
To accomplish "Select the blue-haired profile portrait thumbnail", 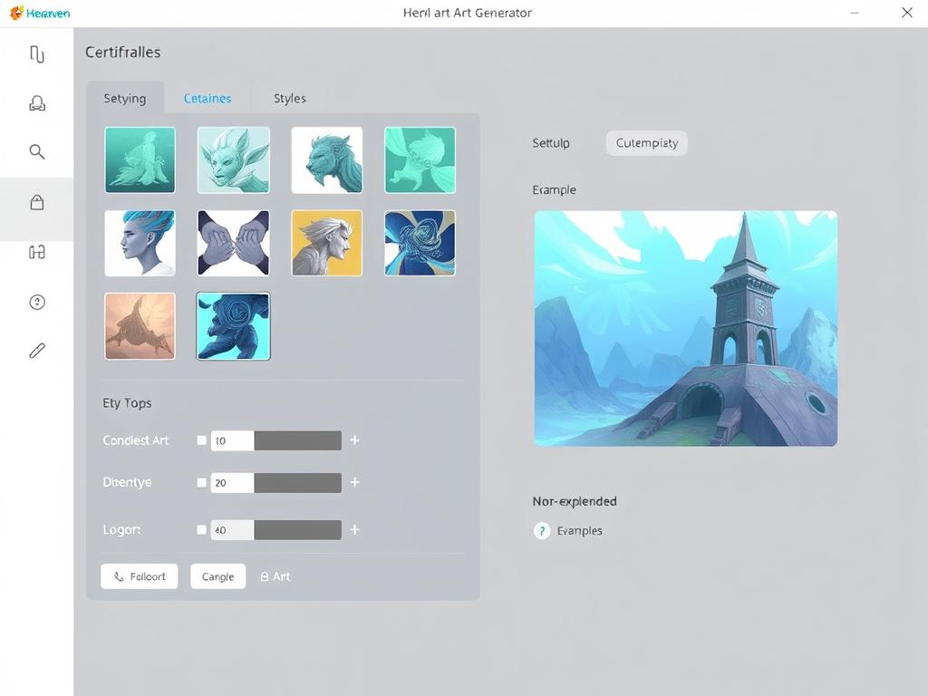I will 140,243.
